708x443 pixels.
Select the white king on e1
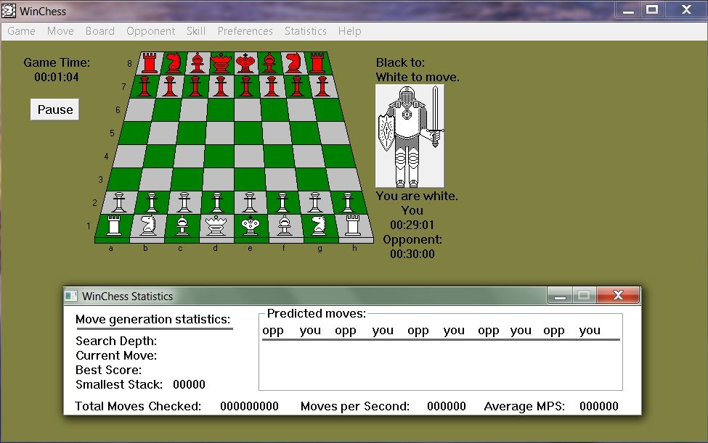(250, 225)
